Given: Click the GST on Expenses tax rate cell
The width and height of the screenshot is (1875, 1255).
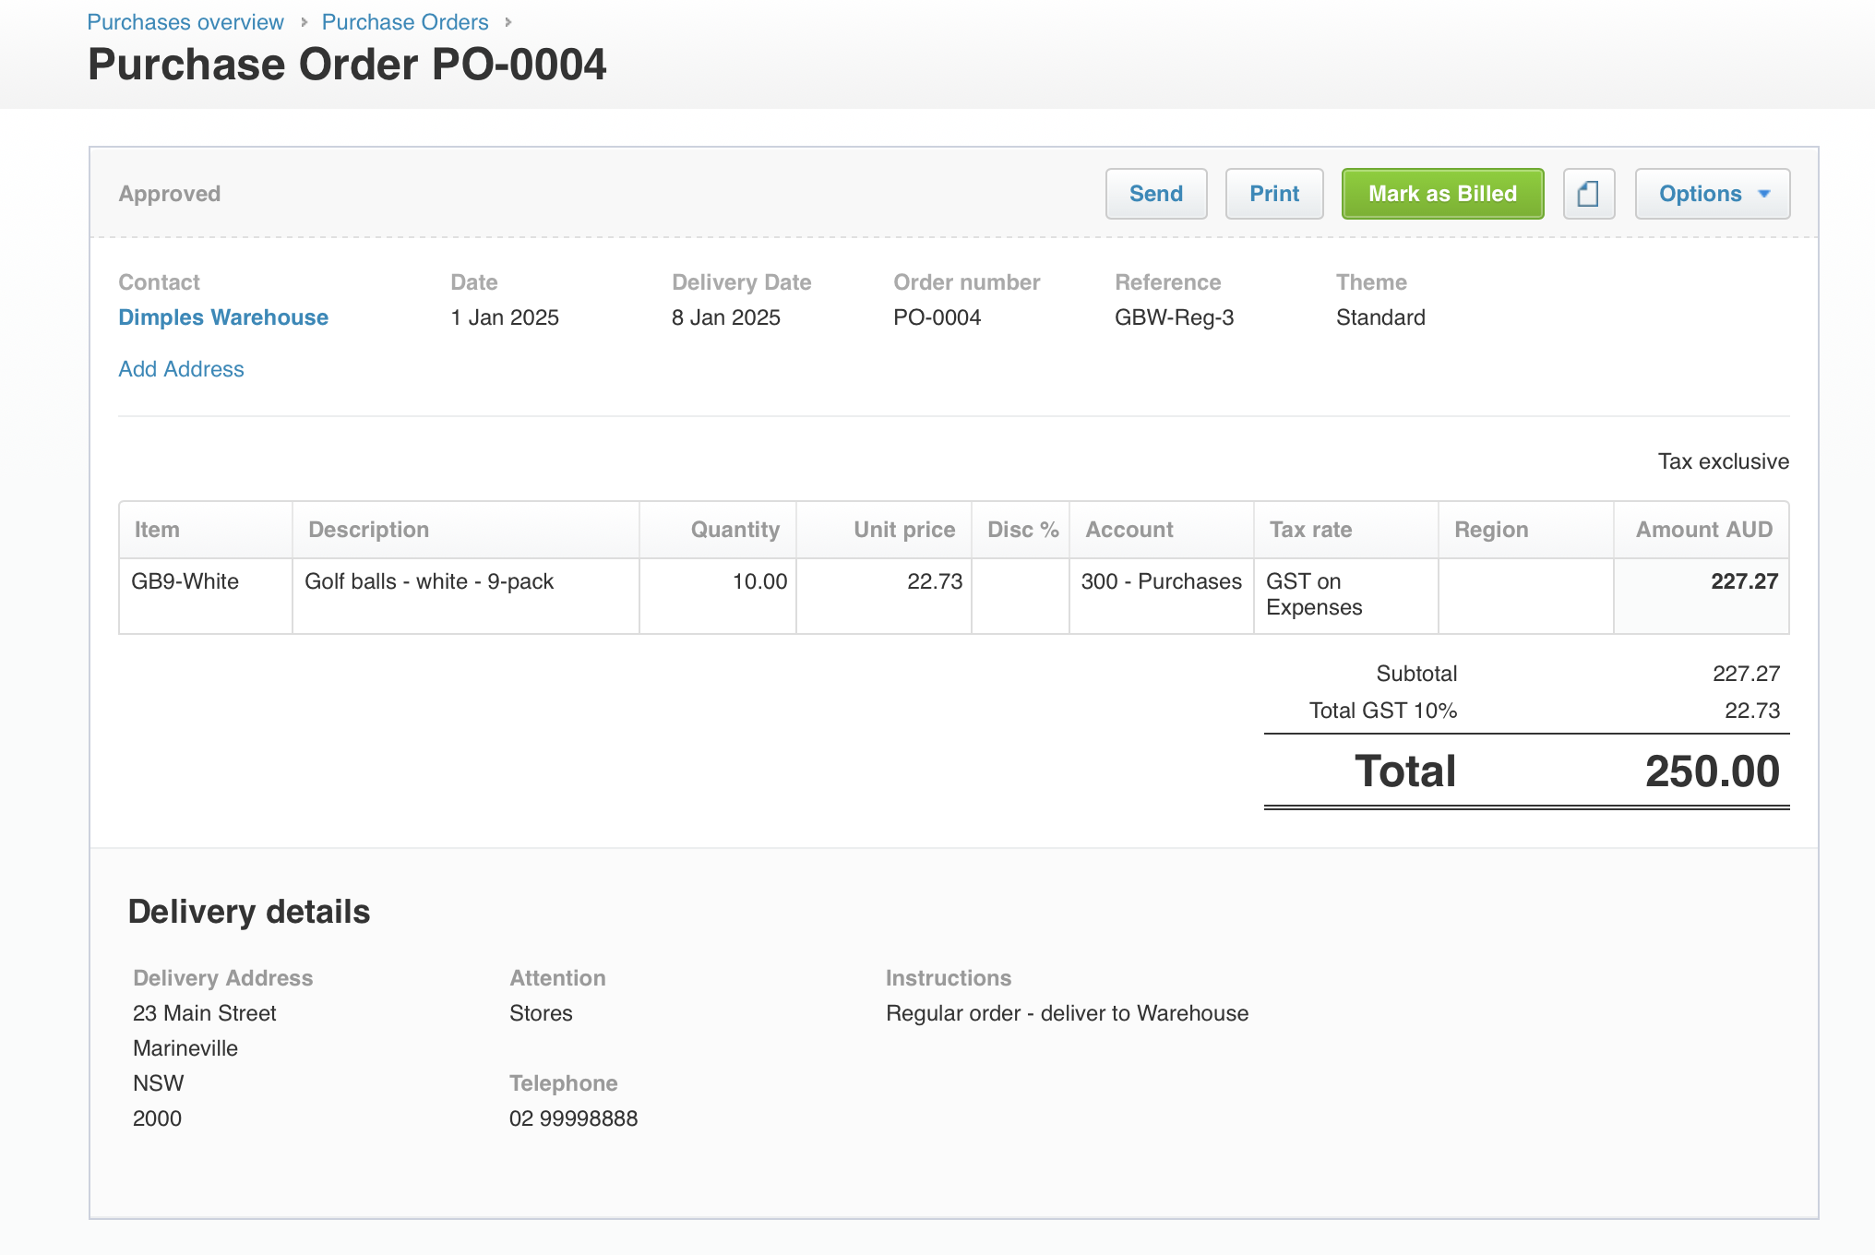Looking at the screenshot, I should (1314, 594).
